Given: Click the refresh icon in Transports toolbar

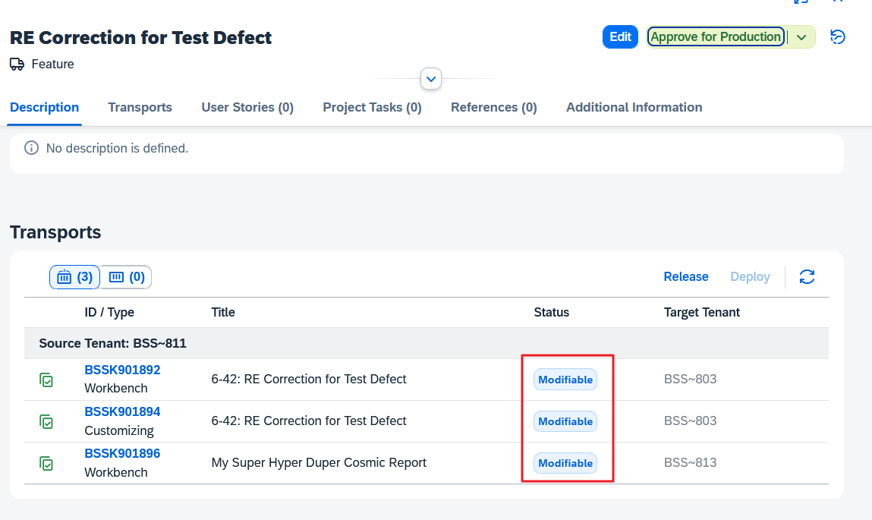Looking at the screenshot, I should click(x=807, y=277).
